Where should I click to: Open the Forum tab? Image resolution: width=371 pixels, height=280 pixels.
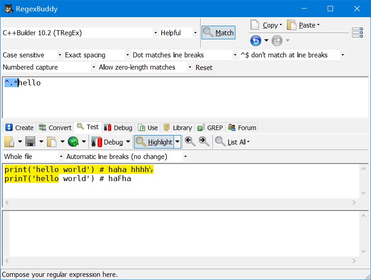(242, 128)
